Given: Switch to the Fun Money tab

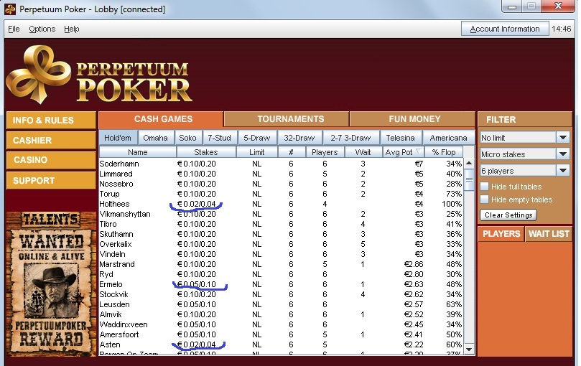Looking at the screenshot, I should coord(412,119).
